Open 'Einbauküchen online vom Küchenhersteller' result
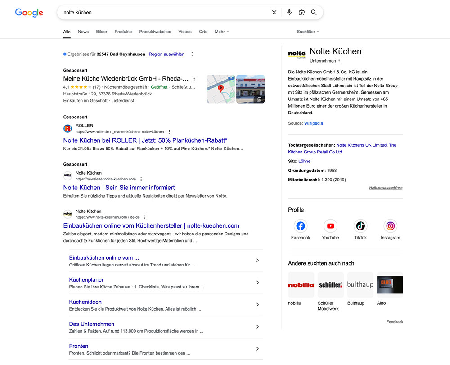 [x=151, y=226]
